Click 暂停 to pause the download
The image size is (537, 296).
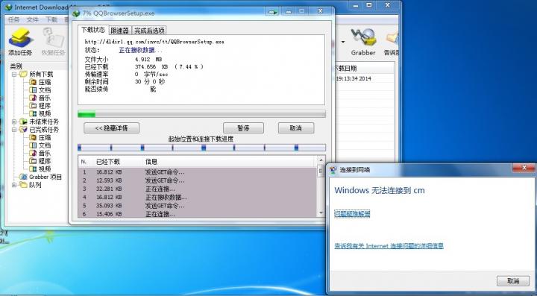click(243, 128)
